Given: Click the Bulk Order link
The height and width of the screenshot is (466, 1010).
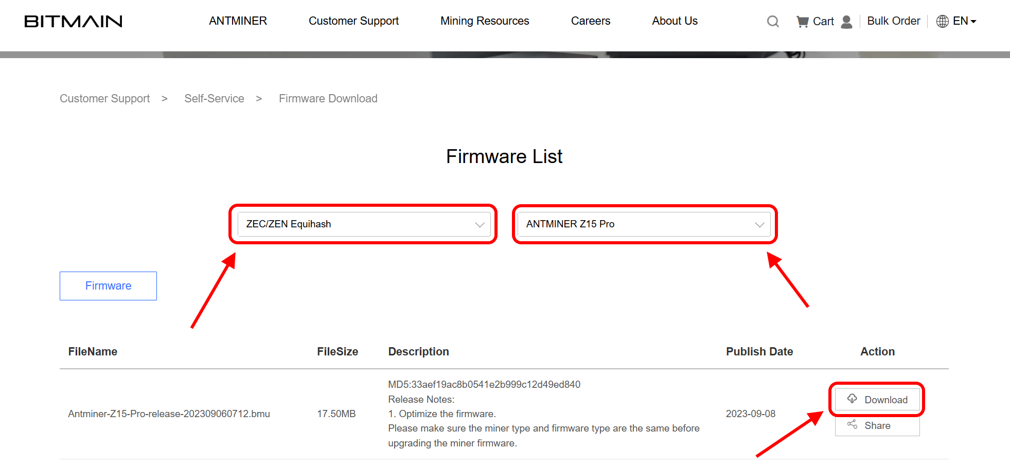Looking at the screenshot, I should pyautogui.click(x=893, y=21).
